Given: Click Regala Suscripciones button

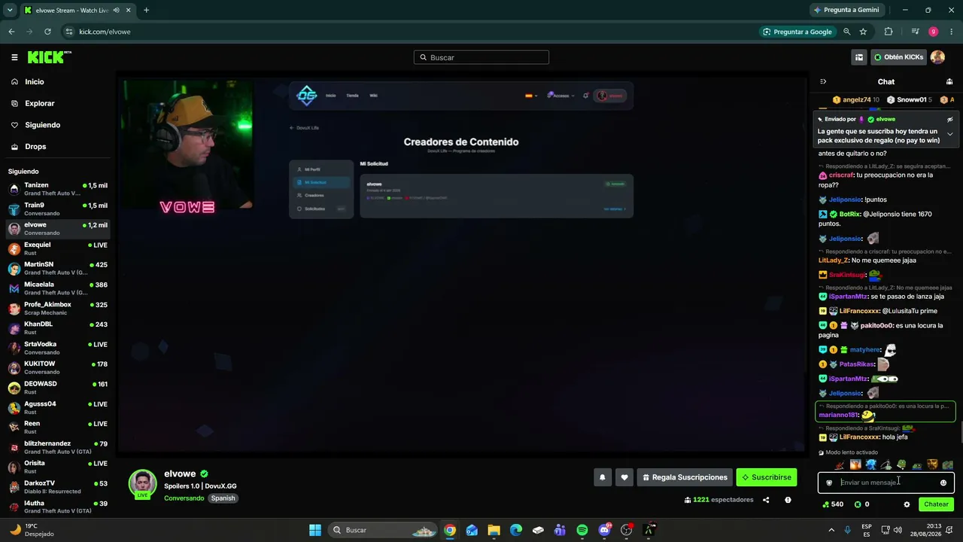Looking at the screenshot, I should tap(685, 477).
